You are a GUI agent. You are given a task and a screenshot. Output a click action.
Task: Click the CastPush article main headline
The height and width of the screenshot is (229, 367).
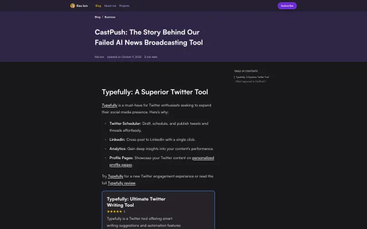coord(149,38)
